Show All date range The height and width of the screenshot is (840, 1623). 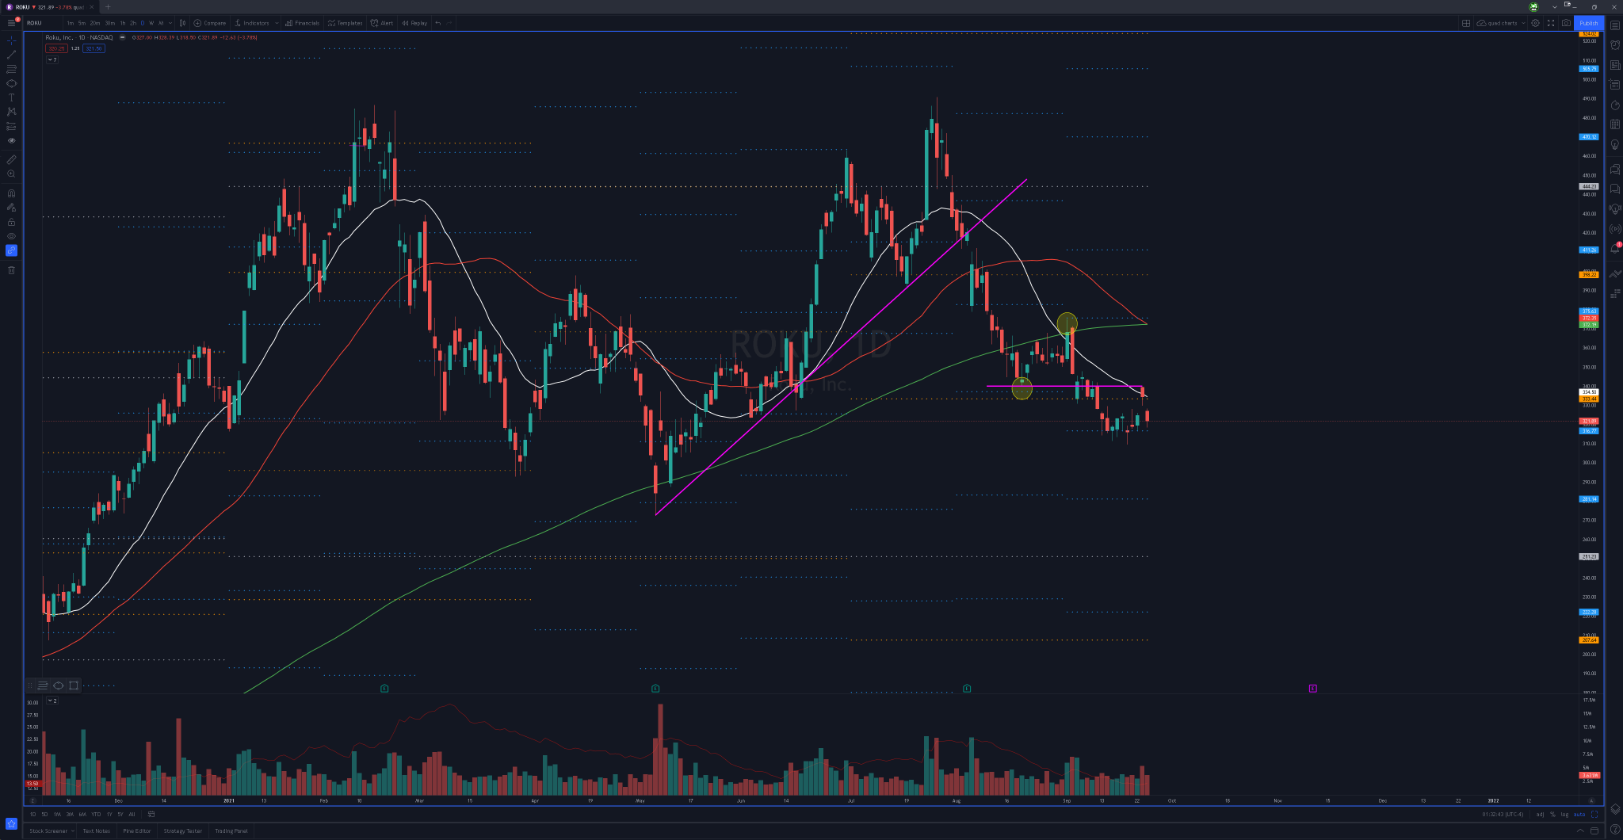(132, 814)
